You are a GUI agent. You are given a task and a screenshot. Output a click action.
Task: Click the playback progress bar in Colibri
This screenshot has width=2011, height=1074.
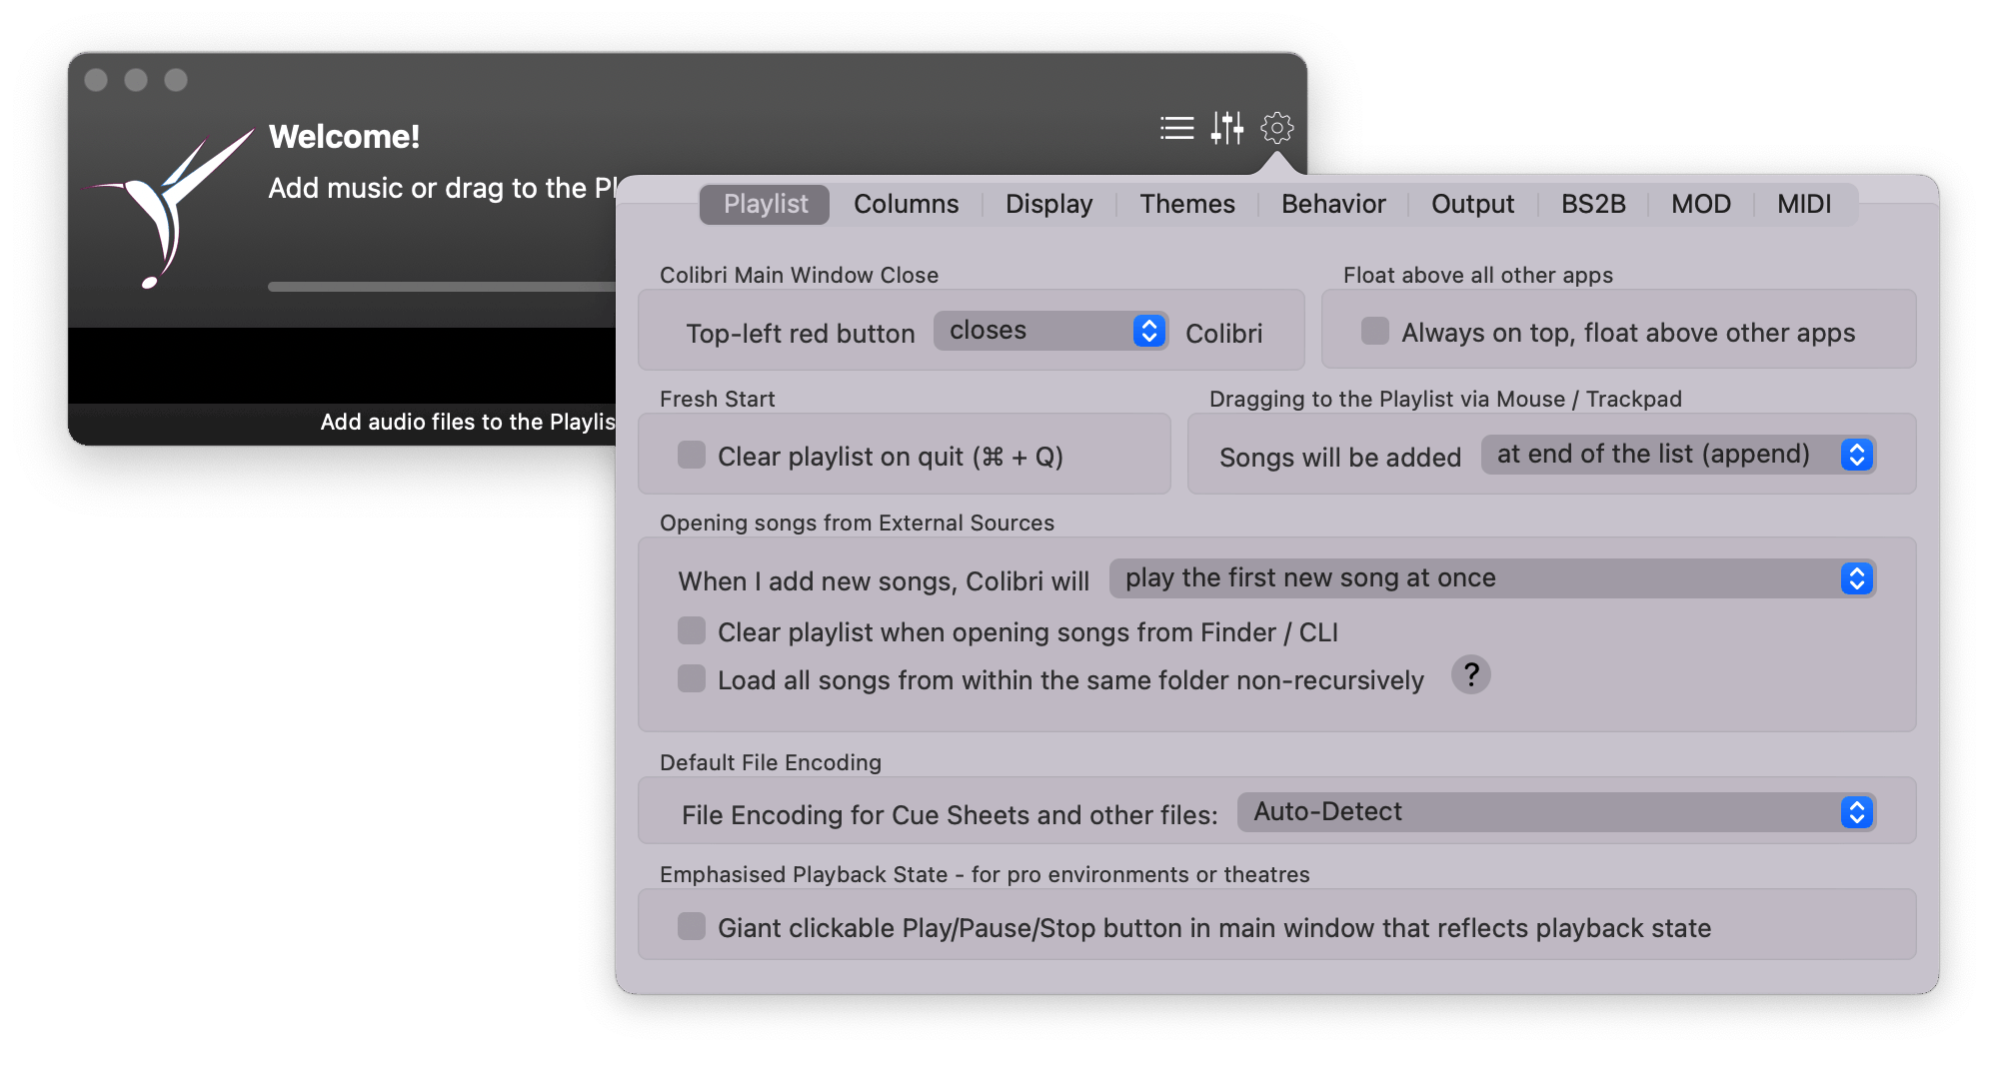(x=442, y=287)
